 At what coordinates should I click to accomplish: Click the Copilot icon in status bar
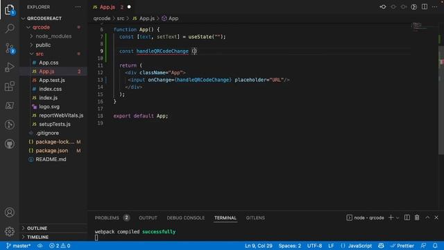(381, 246)
